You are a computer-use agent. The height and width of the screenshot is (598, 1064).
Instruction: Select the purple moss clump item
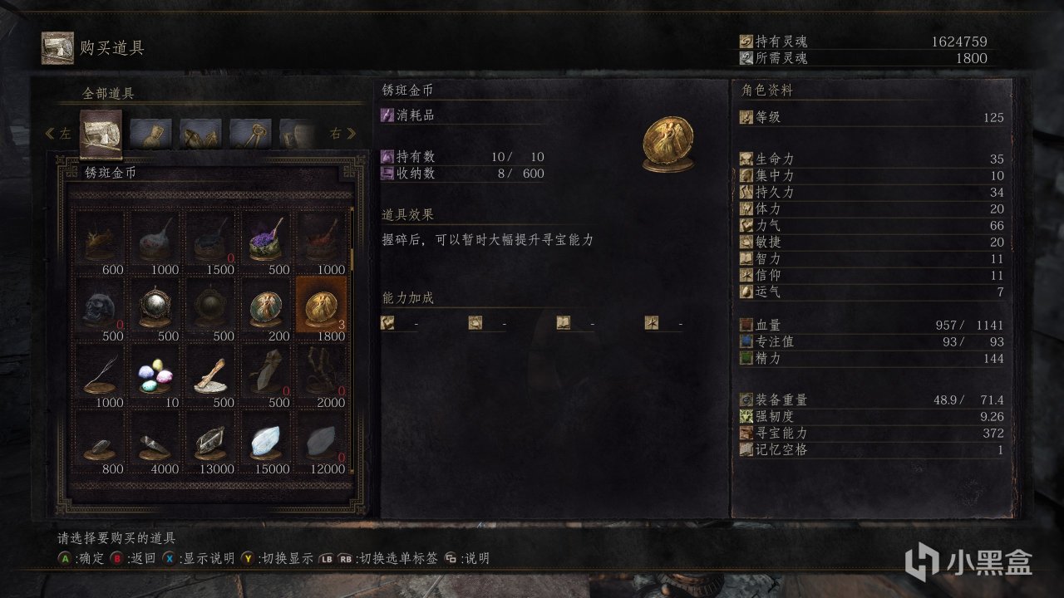267,242
